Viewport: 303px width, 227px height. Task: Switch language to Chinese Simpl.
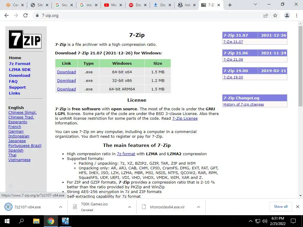click(22, 112)
